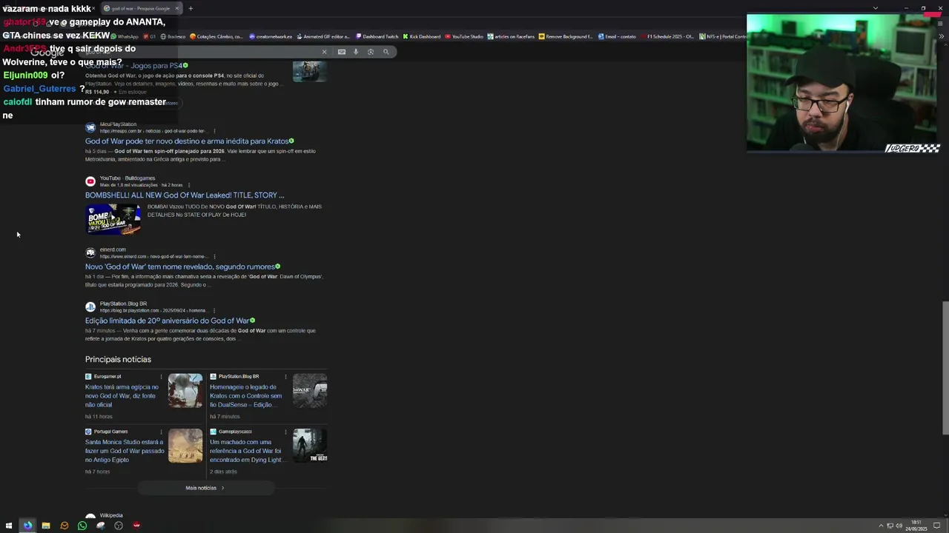Open options menu for PlayStation.Blog BR result
This screenshot has height=533, width=949.
click(214, 311)
